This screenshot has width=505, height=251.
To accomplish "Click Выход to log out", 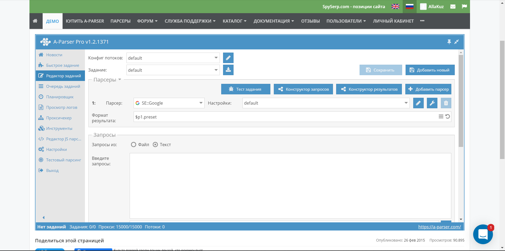I will (x=60, y=170).
